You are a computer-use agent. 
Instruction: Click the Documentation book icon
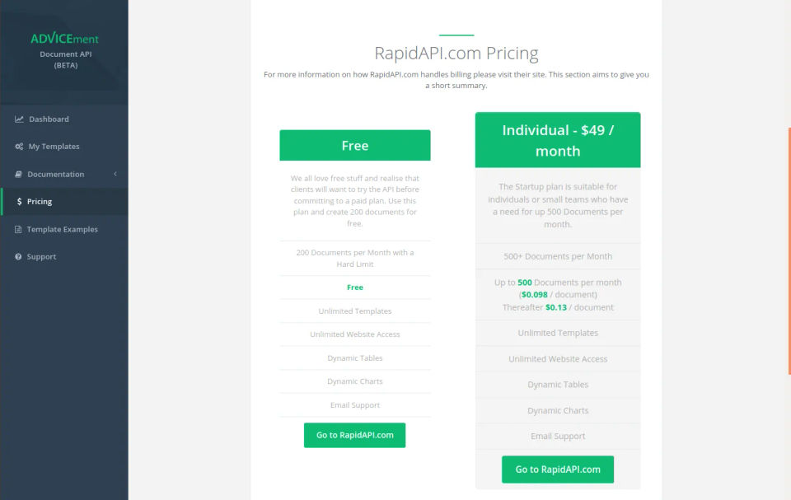pos(19,175)
